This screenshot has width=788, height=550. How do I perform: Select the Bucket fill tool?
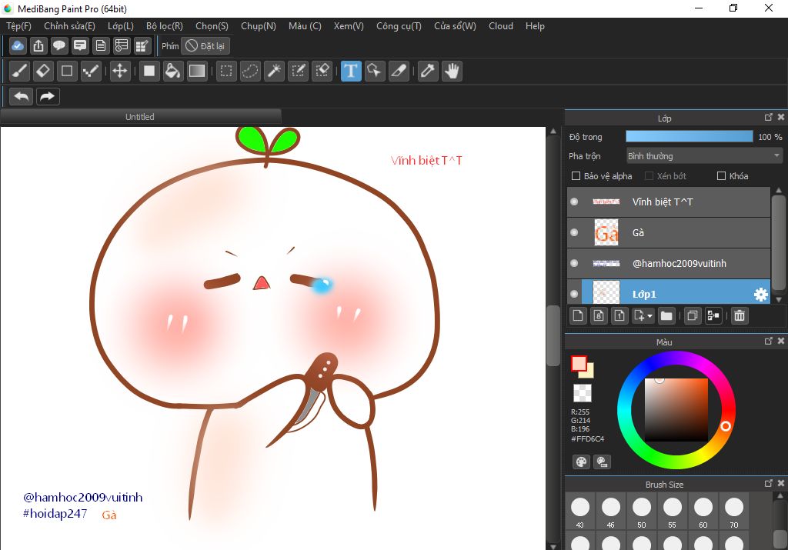[x=173, y=72]
